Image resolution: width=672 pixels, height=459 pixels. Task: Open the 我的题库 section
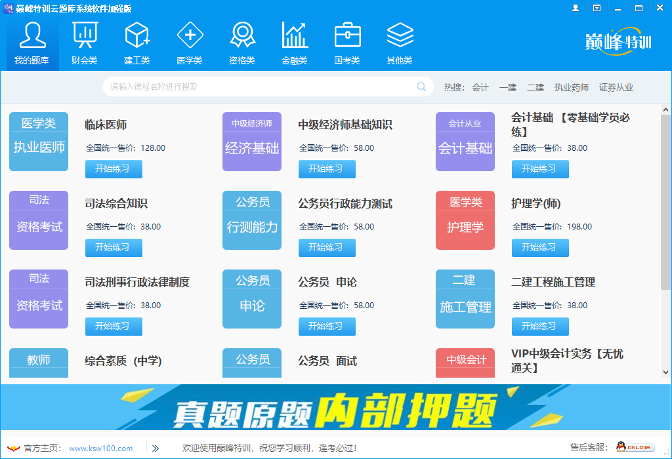click(x=32, y=44)
